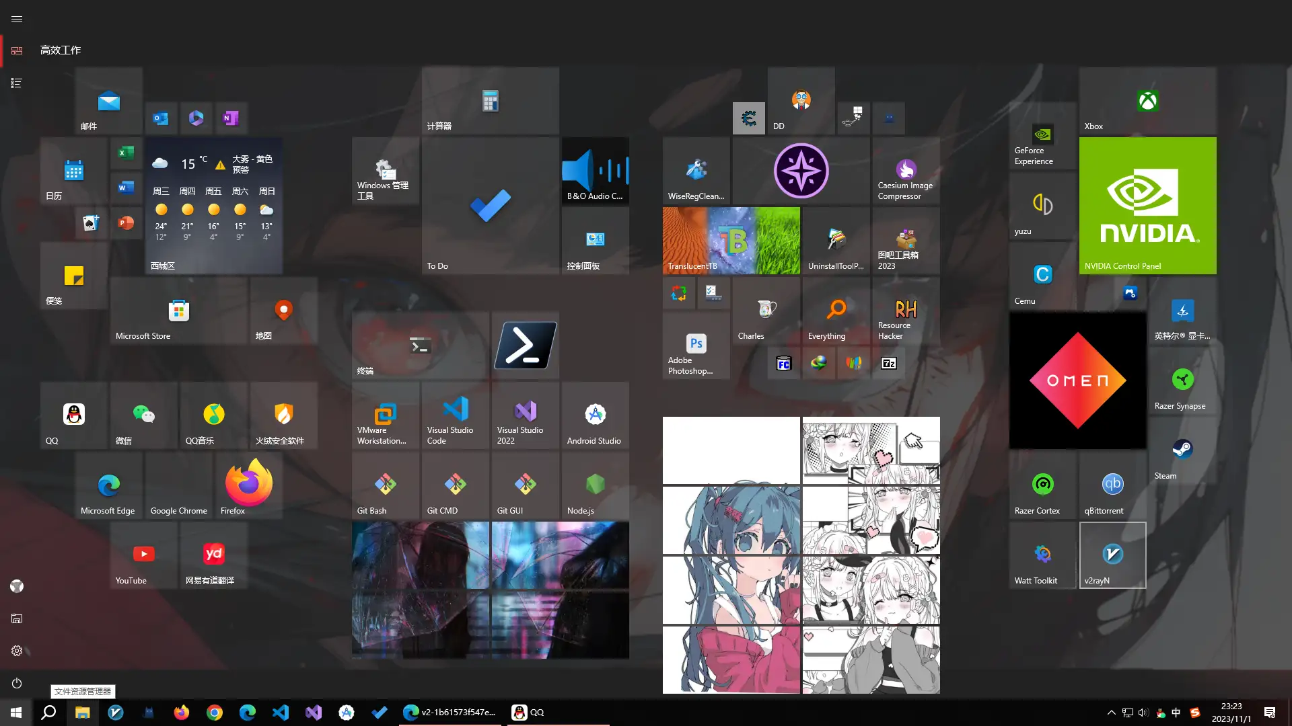Click the Windows Start button

(x=16, y=713)
